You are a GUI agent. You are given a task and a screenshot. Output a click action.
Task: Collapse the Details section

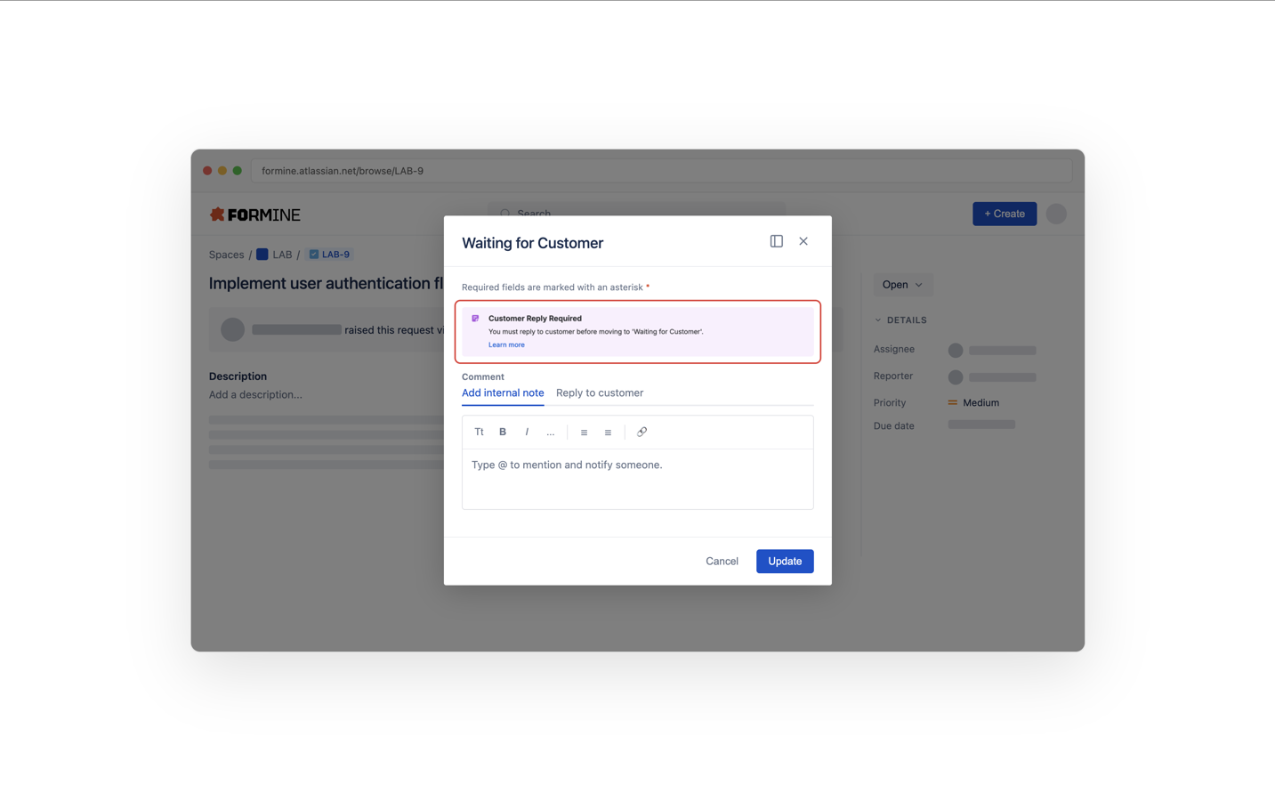pyautogui.click(x=900, y=320)
